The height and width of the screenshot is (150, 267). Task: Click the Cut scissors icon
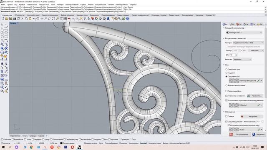pyautogui.click(x=23, y=19)
